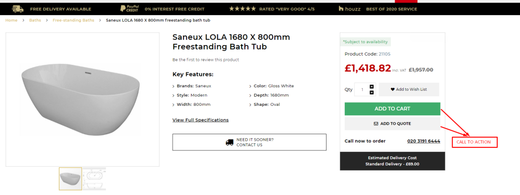Select the technical drawing thumbnail
Image resolution: width=520 pixels, height=195 pixels.
[94, 179]
